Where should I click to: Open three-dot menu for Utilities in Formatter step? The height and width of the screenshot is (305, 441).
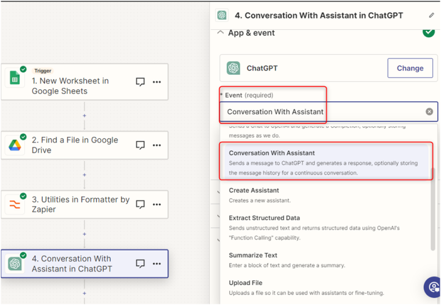[x=157, y=205]
